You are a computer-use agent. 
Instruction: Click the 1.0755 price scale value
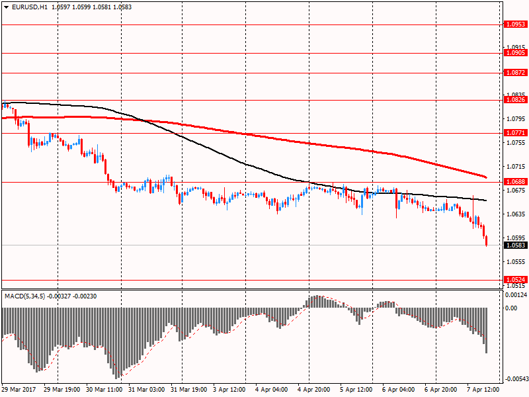pos(516,143)
